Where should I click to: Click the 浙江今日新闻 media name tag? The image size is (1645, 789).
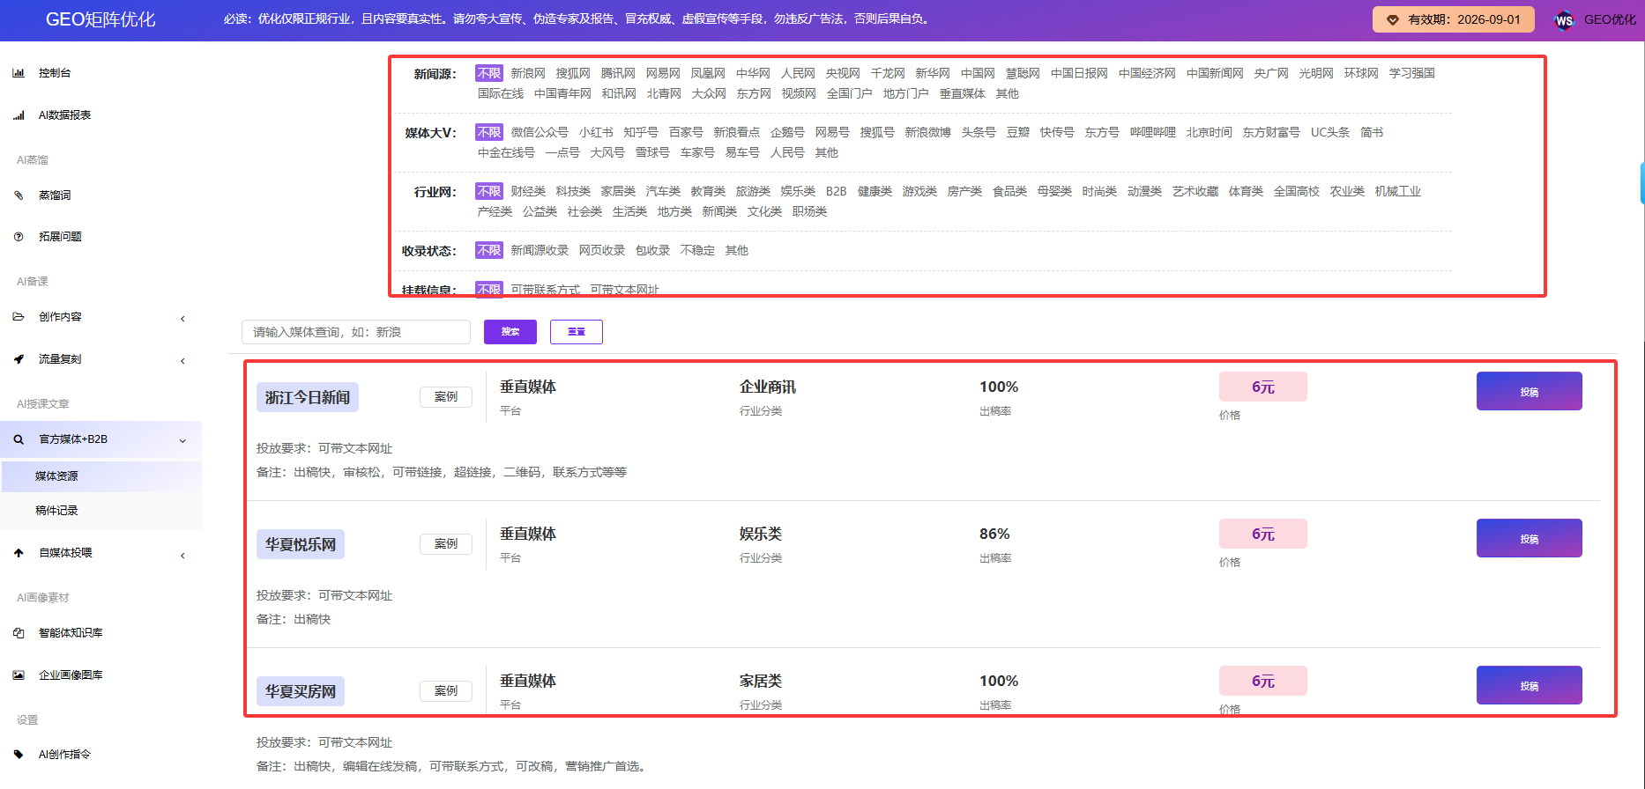point(308,398)
